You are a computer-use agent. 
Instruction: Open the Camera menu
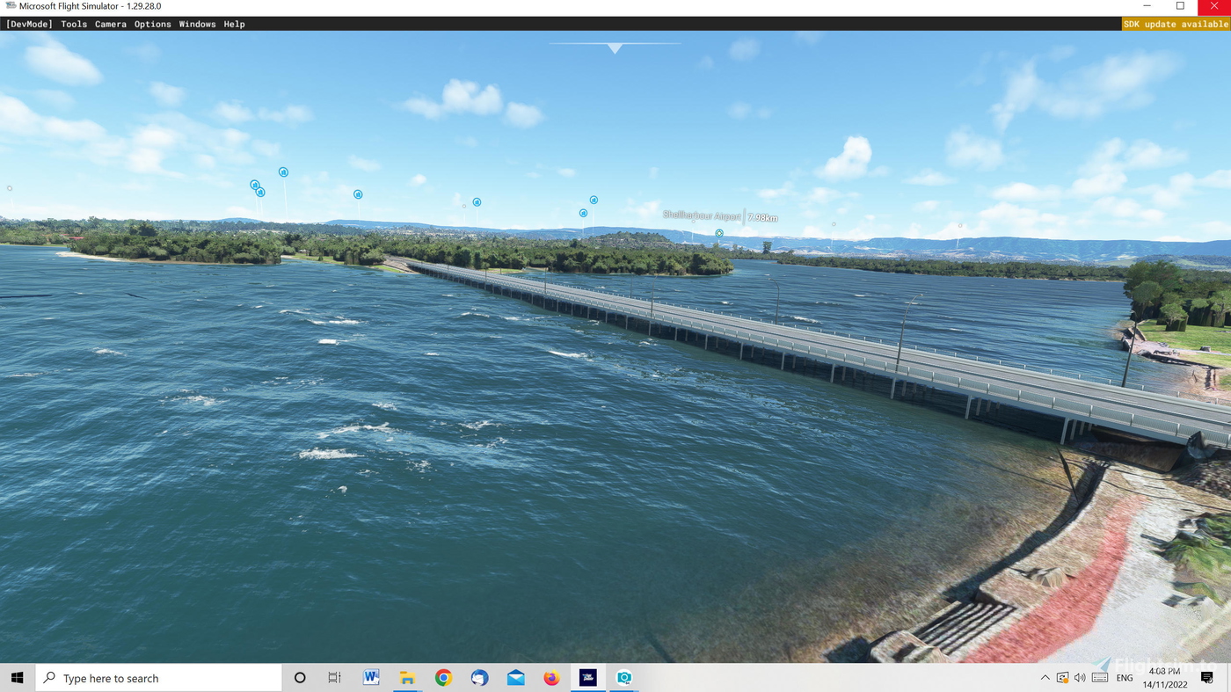coord(110,24)
